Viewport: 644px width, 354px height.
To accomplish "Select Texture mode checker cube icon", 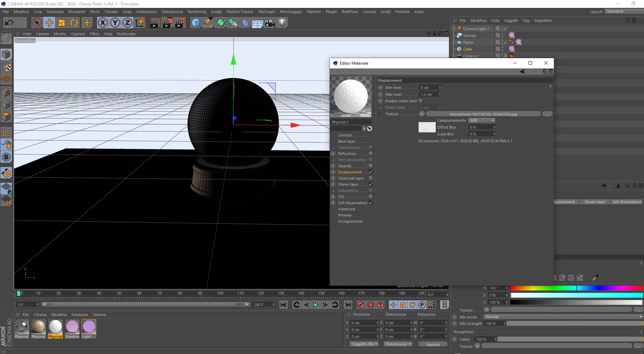I will pyautogui.click(x=6, y=67).
